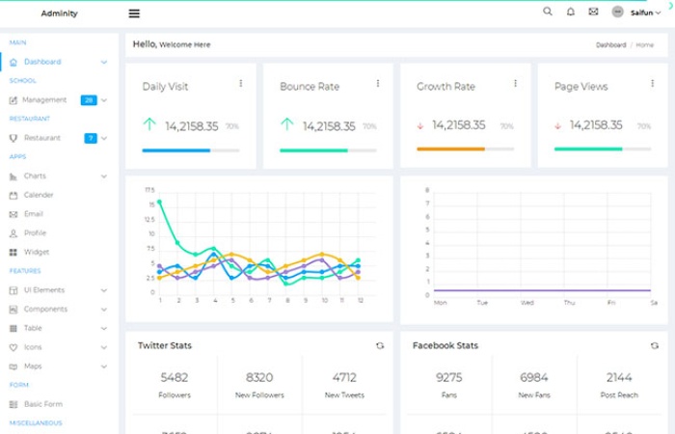The width and height of the screenshot is (675, 434).
Task: Expand the Charts menu chevron
Action: click(104, 176)
